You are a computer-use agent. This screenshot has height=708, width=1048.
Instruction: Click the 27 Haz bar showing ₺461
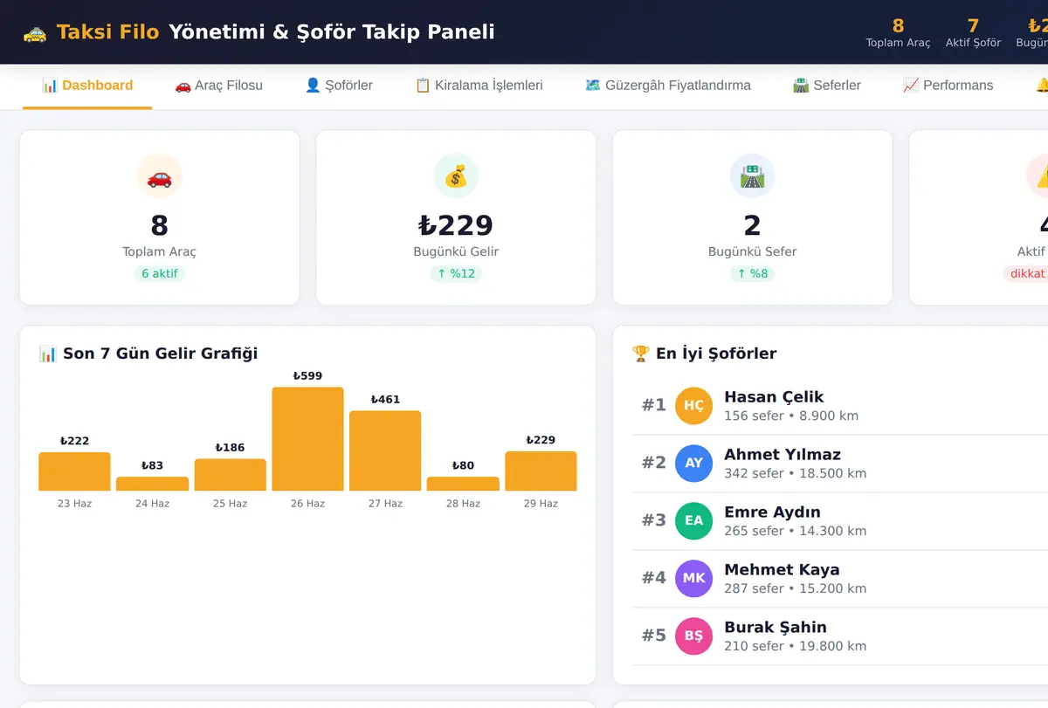click(x=385, y=450)
